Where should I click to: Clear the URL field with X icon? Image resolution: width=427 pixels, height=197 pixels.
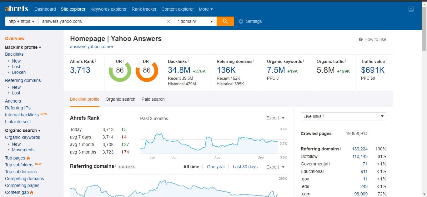(x=168, y=21)
